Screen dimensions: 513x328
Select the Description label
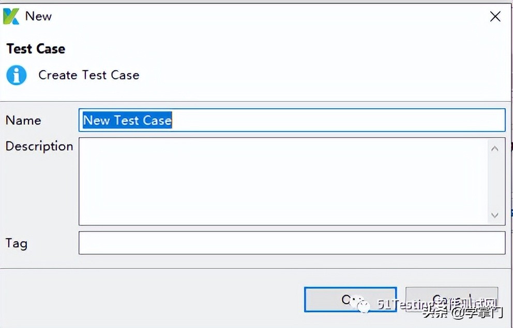(39, 146)
